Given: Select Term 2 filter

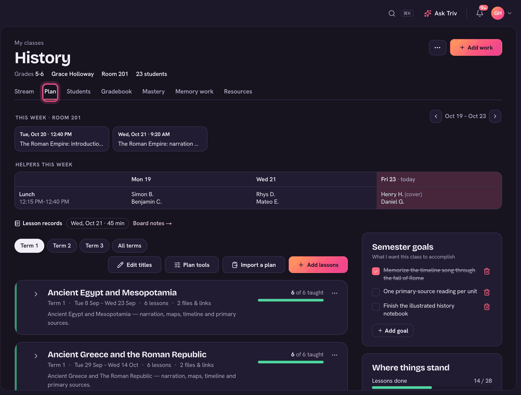Looking at the screenshot, I should coord(62,246).
